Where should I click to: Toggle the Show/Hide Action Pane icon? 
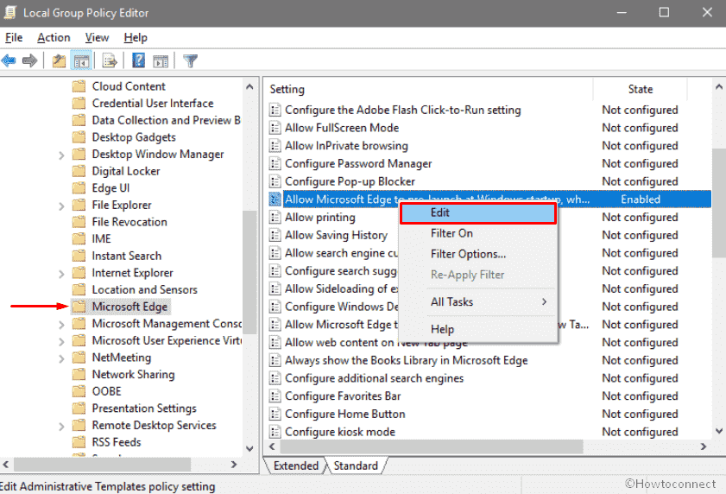161,60
